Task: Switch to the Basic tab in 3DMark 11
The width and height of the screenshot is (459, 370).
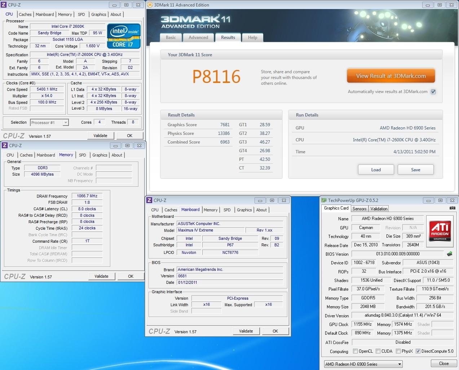Action: click(171, 38)
